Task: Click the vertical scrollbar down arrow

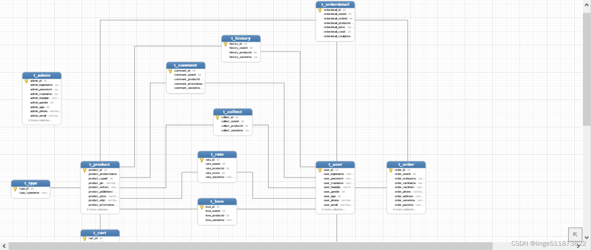Action: pos(587,238)
